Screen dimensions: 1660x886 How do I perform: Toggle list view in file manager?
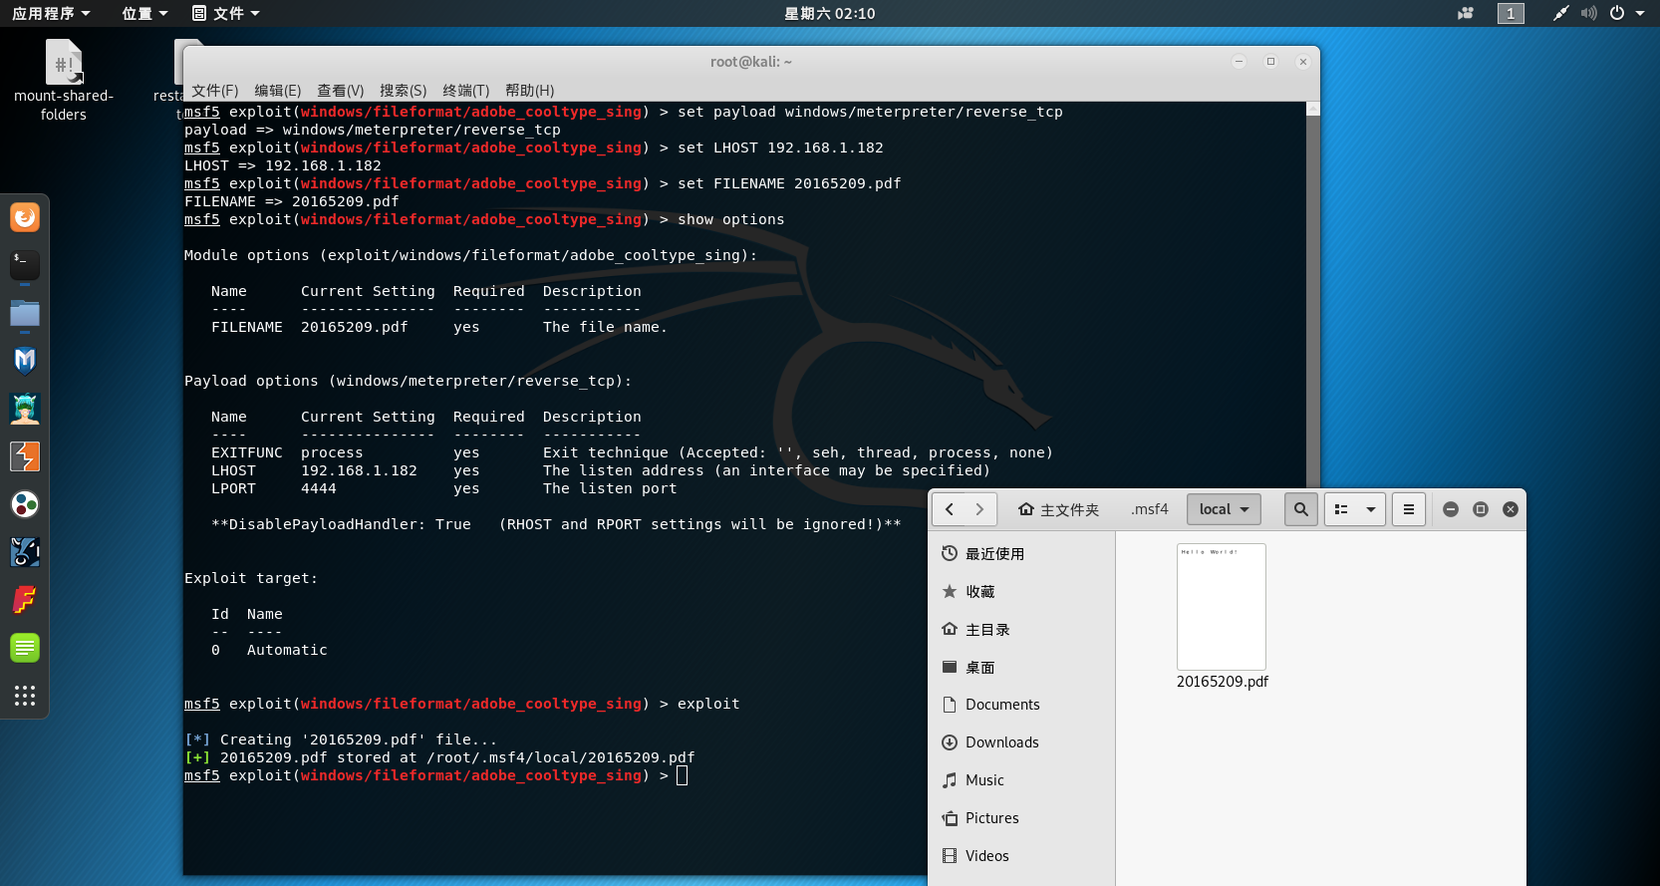[1341, 509]
